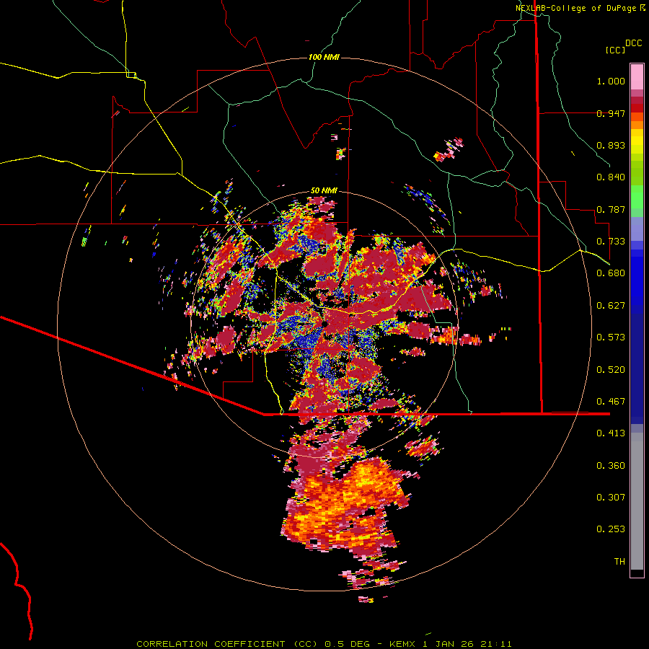Click the 0.893 scale value
The width and height of the screenshot is (649, 649).
pyautogui.click(x=611, y=145)
